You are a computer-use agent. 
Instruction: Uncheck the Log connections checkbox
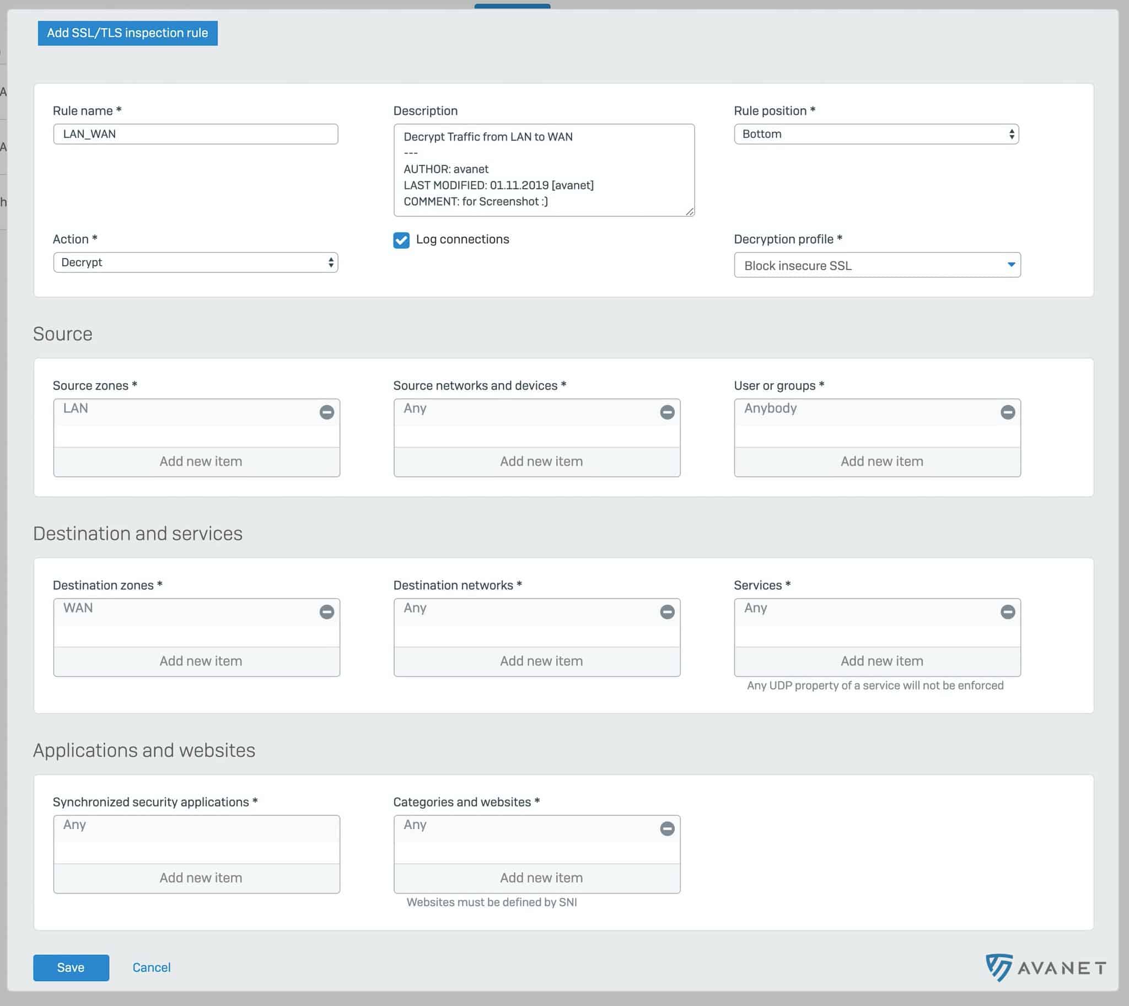point(401,240)
